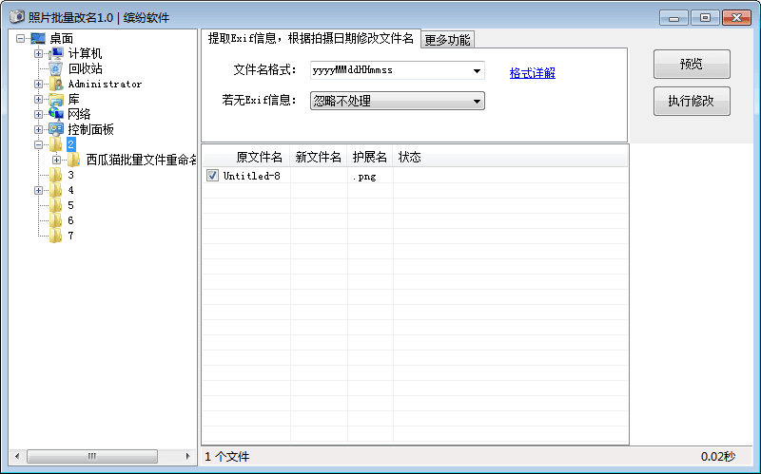Click the Administrator user folder icon
The image size is (761, 474).
tap(56, 85)
